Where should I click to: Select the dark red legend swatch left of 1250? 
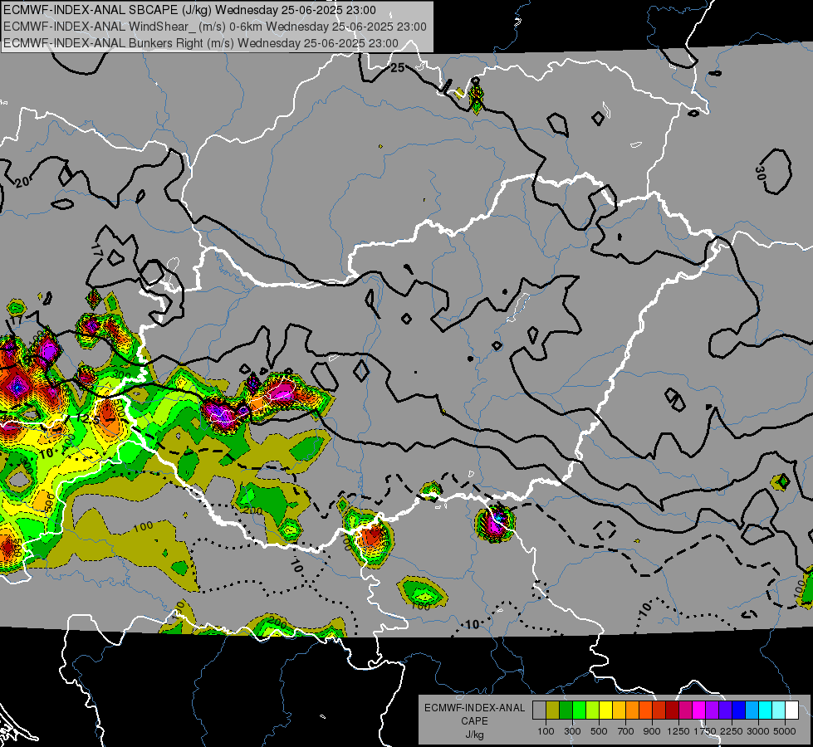[672, 710]
